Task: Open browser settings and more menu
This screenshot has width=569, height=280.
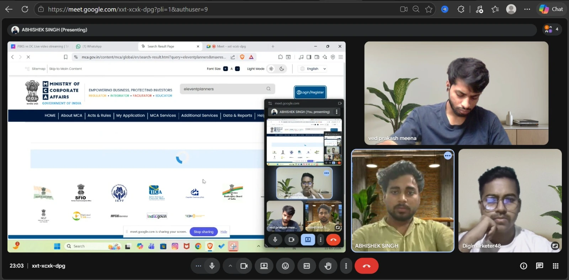Action: pyautogui.click(x=527, y=9)
